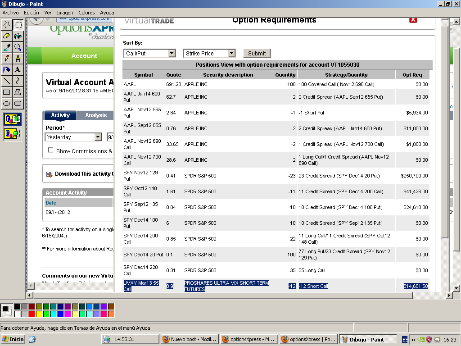Click the Paint vertical scrollbar up arrow
This screenshot has width=461, height=346.
[456, 22]
